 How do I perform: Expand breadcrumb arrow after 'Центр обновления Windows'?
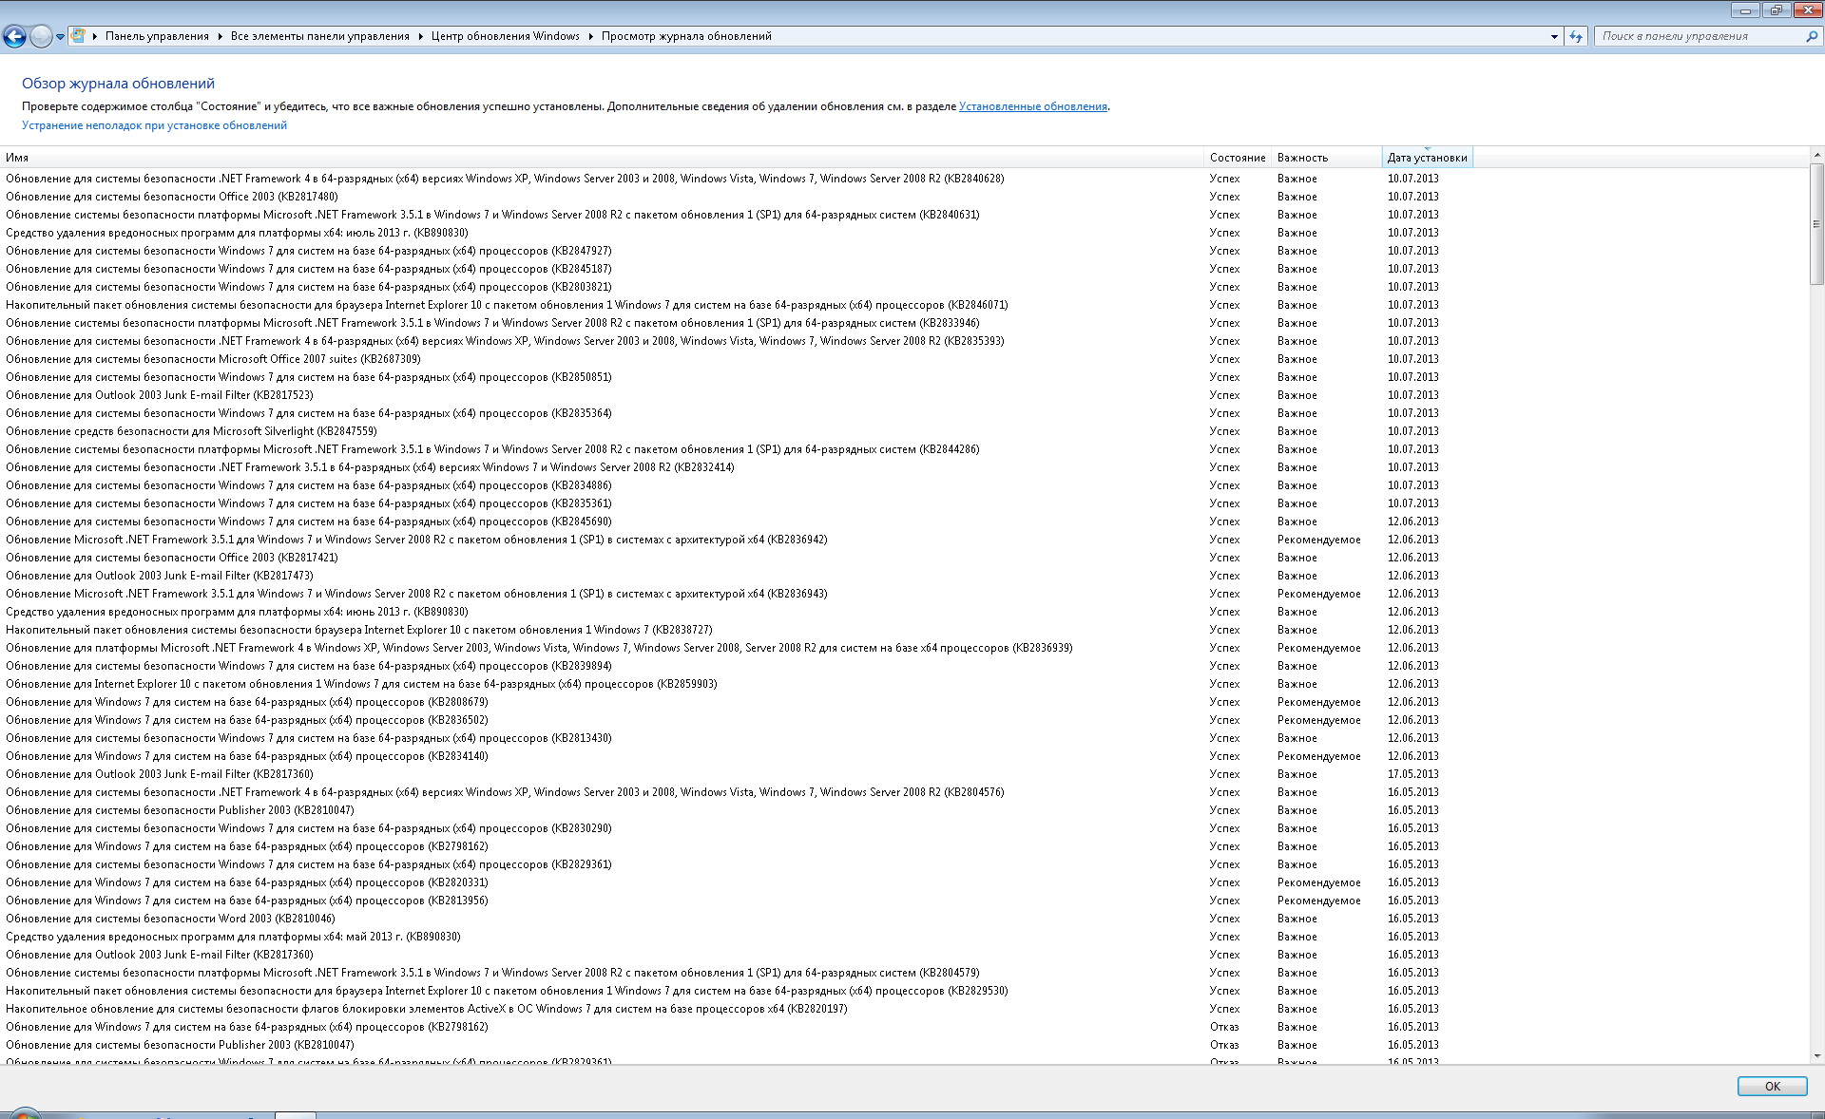(590, 36)
